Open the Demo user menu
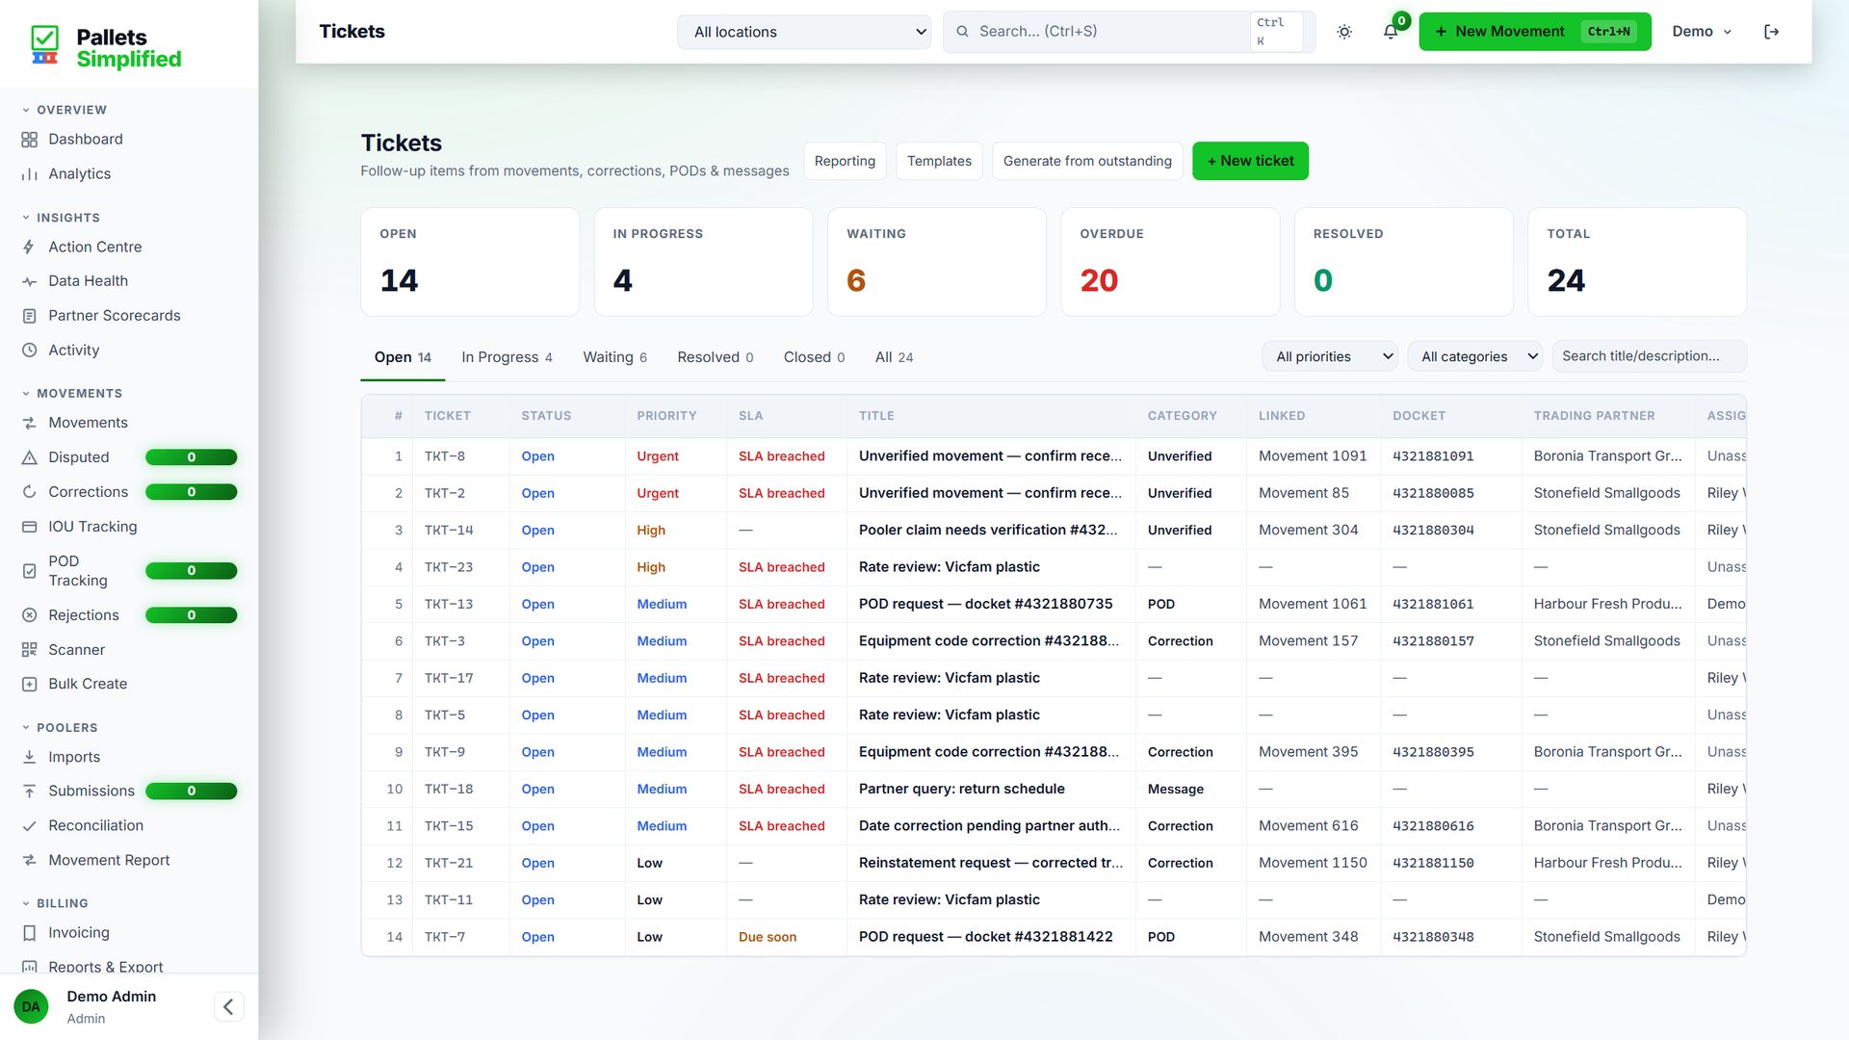Viewport: 1849px width, 1040px height. pos(1702,32)
